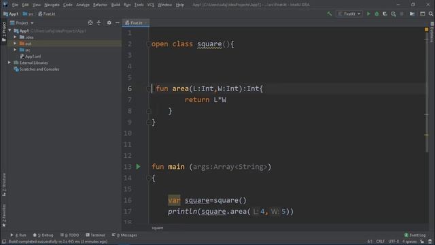Screen dimensions: 435x245
Task: Click the read-only lock icon in status bar
Action: coord(422,242)
